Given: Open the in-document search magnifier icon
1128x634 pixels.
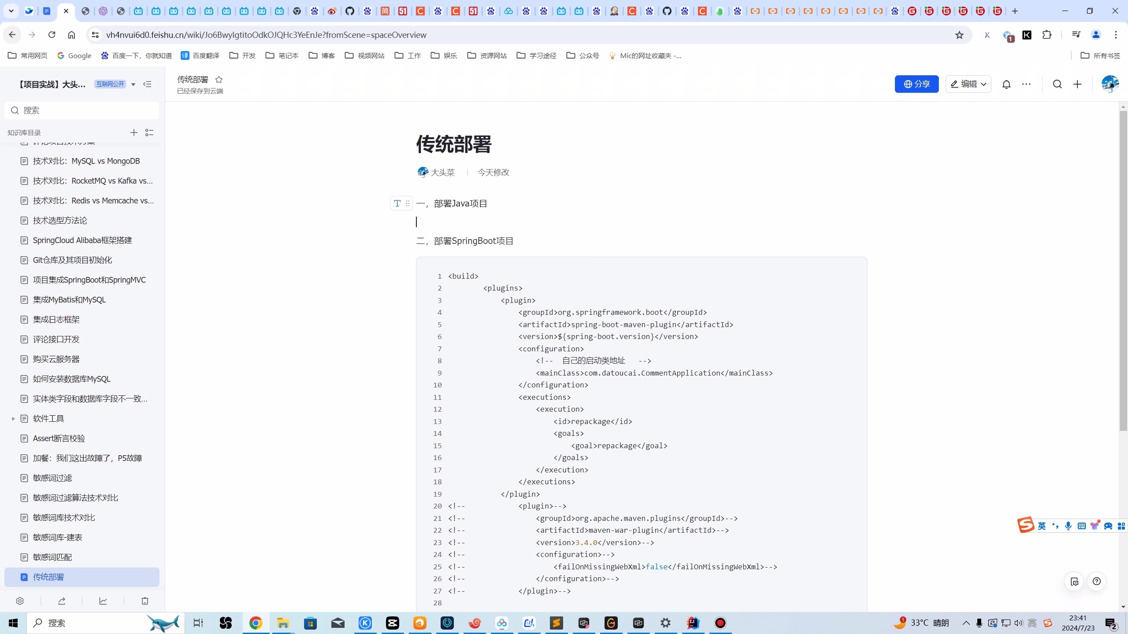Looking at the screenshot, I should point(1057,84).
